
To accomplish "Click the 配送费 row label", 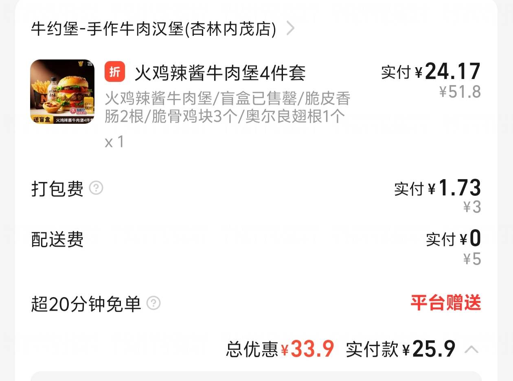I will point(57,240).
